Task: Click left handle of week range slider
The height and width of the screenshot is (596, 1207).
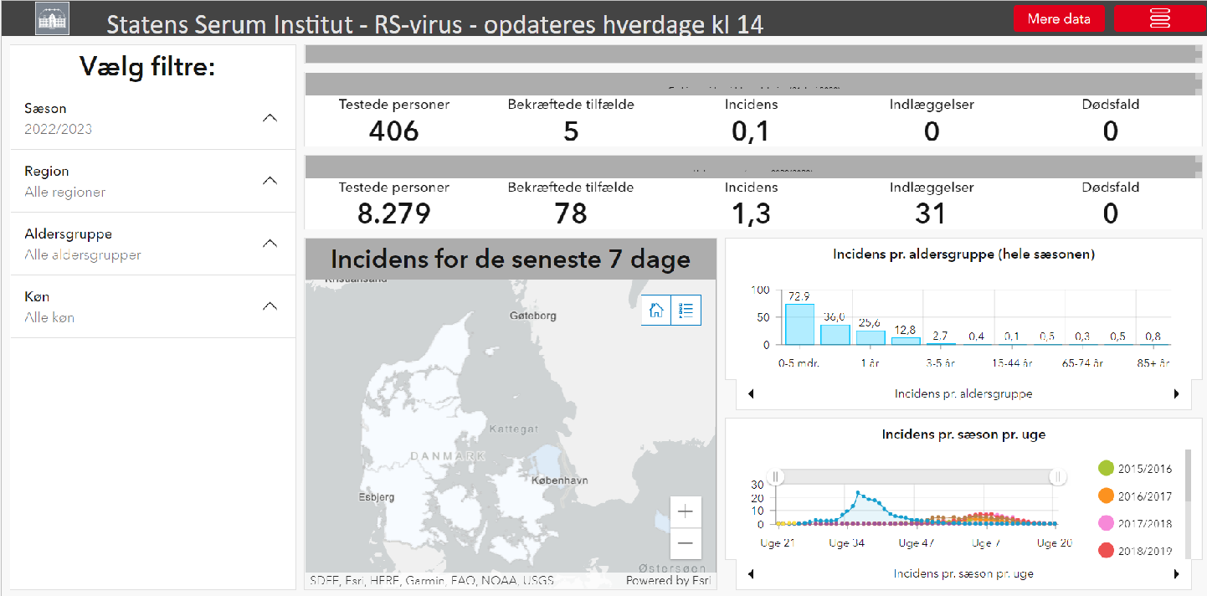Action: [x=776, y=477]
